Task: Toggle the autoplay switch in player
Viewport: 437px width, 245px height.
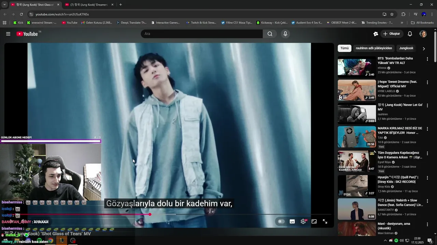Action: [x=281, y=222]
